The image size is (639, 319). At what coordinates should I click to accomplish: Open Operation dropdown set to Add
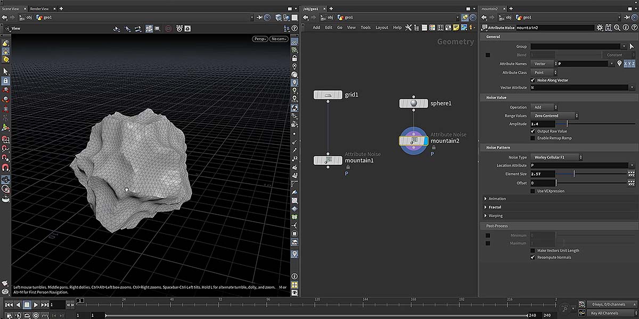[544, 107]
